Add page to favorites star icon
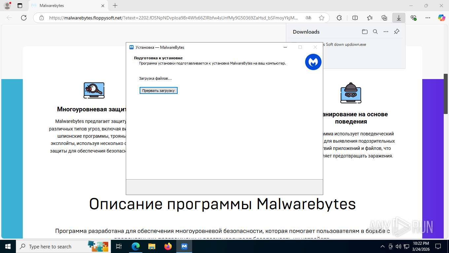This screenshot has height=253, width=449. pos(322,18)
